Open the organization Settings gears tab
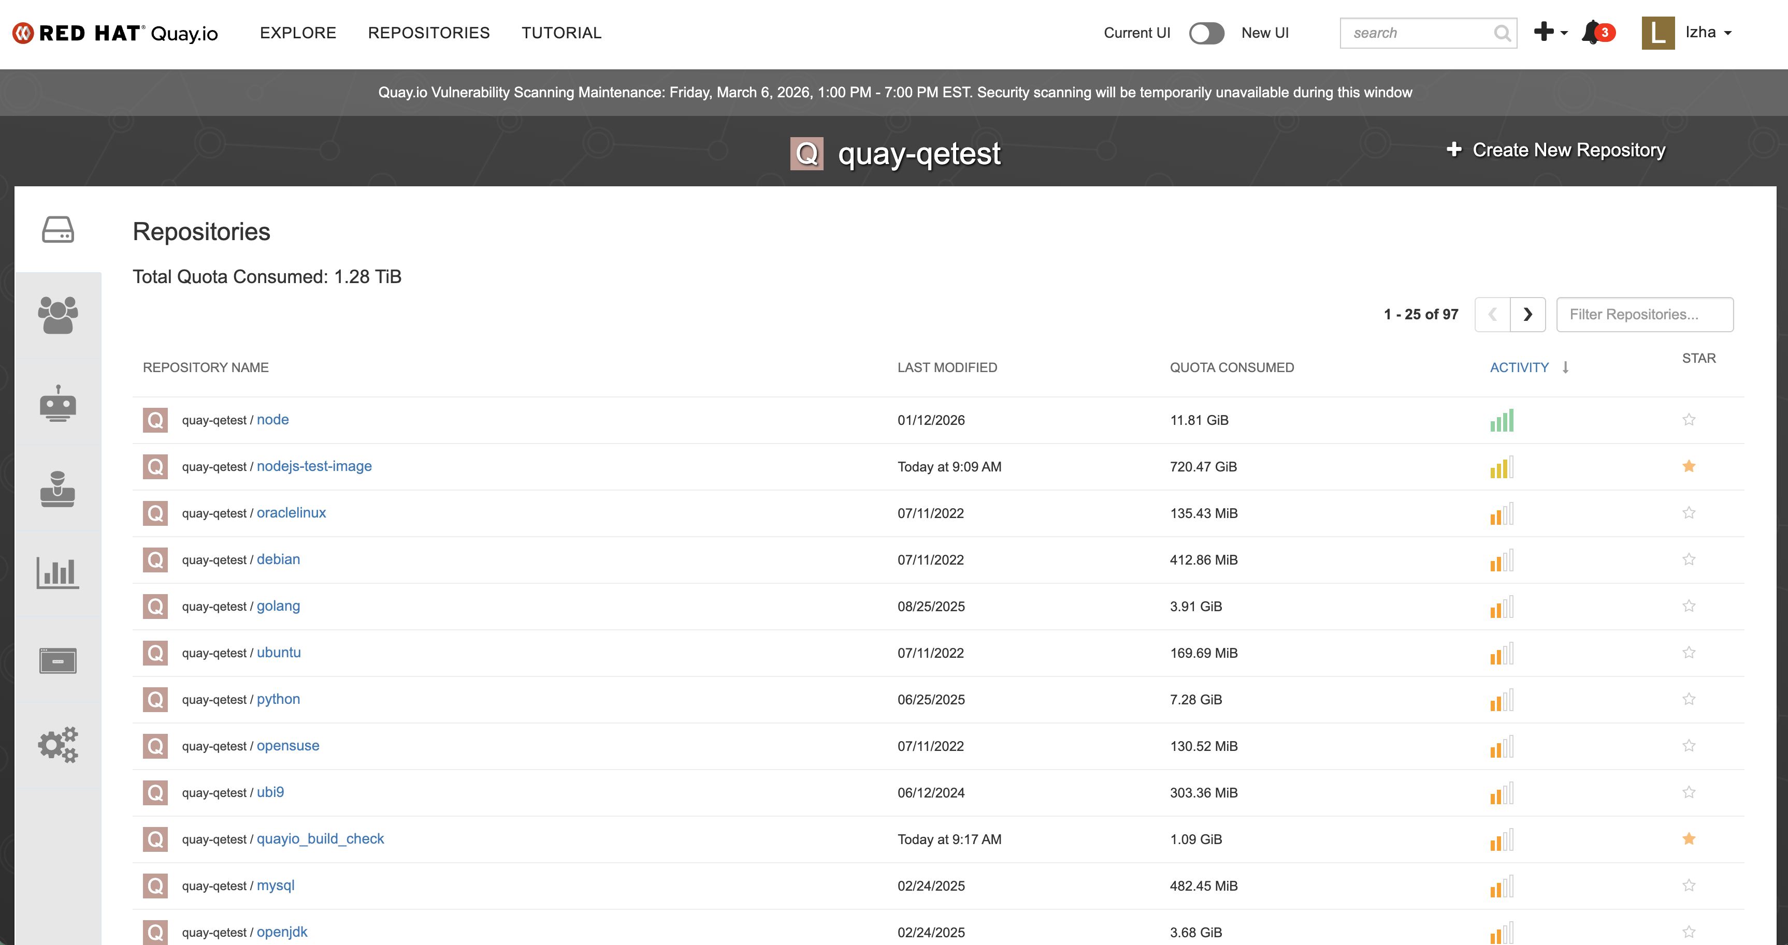The width and height of the screenshot is (1788, 945). pyautogui.click(x=57, y=745)
